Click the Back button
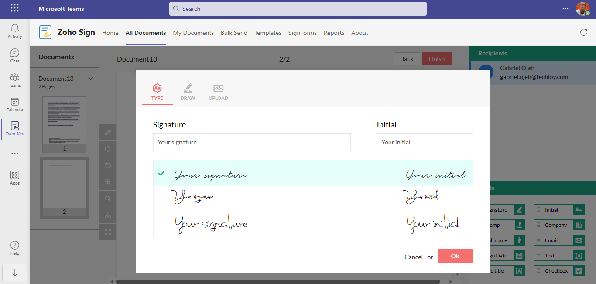596x284 pixels. click(x=407, y=59)
